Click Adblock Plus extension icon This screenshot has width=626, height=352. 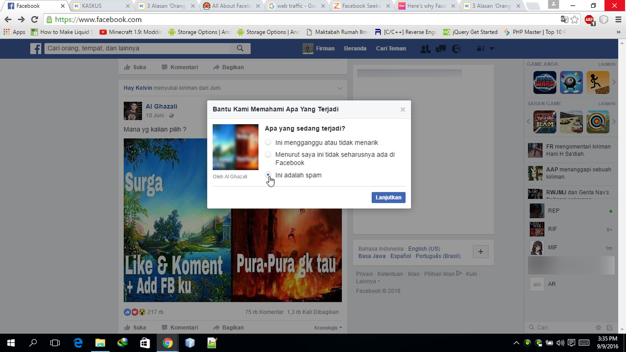(x=589, y=20)
